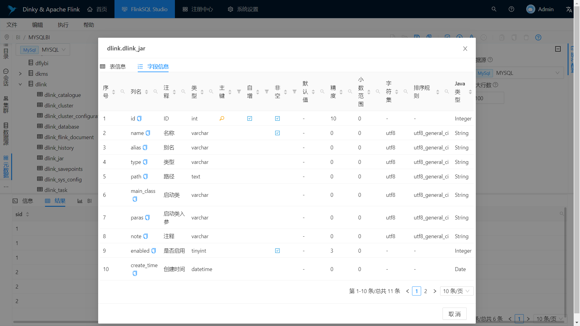The height and width of the screenshot is (326, 580).
Task: Click the global search icon in header
Action: [x=494, y=9]
